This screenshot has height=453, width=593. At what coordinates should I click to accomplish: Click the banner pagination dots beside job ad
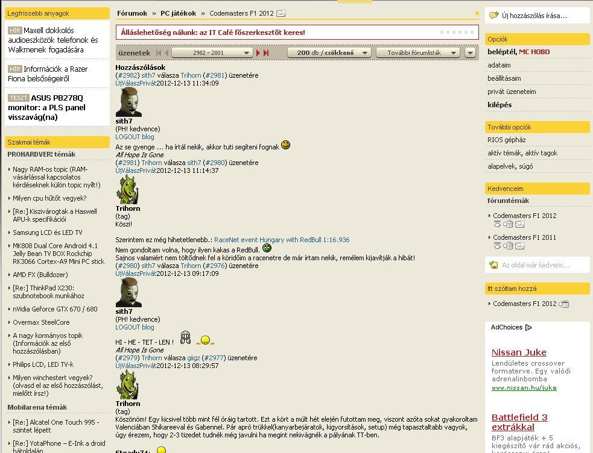click(x=457, y=33)
